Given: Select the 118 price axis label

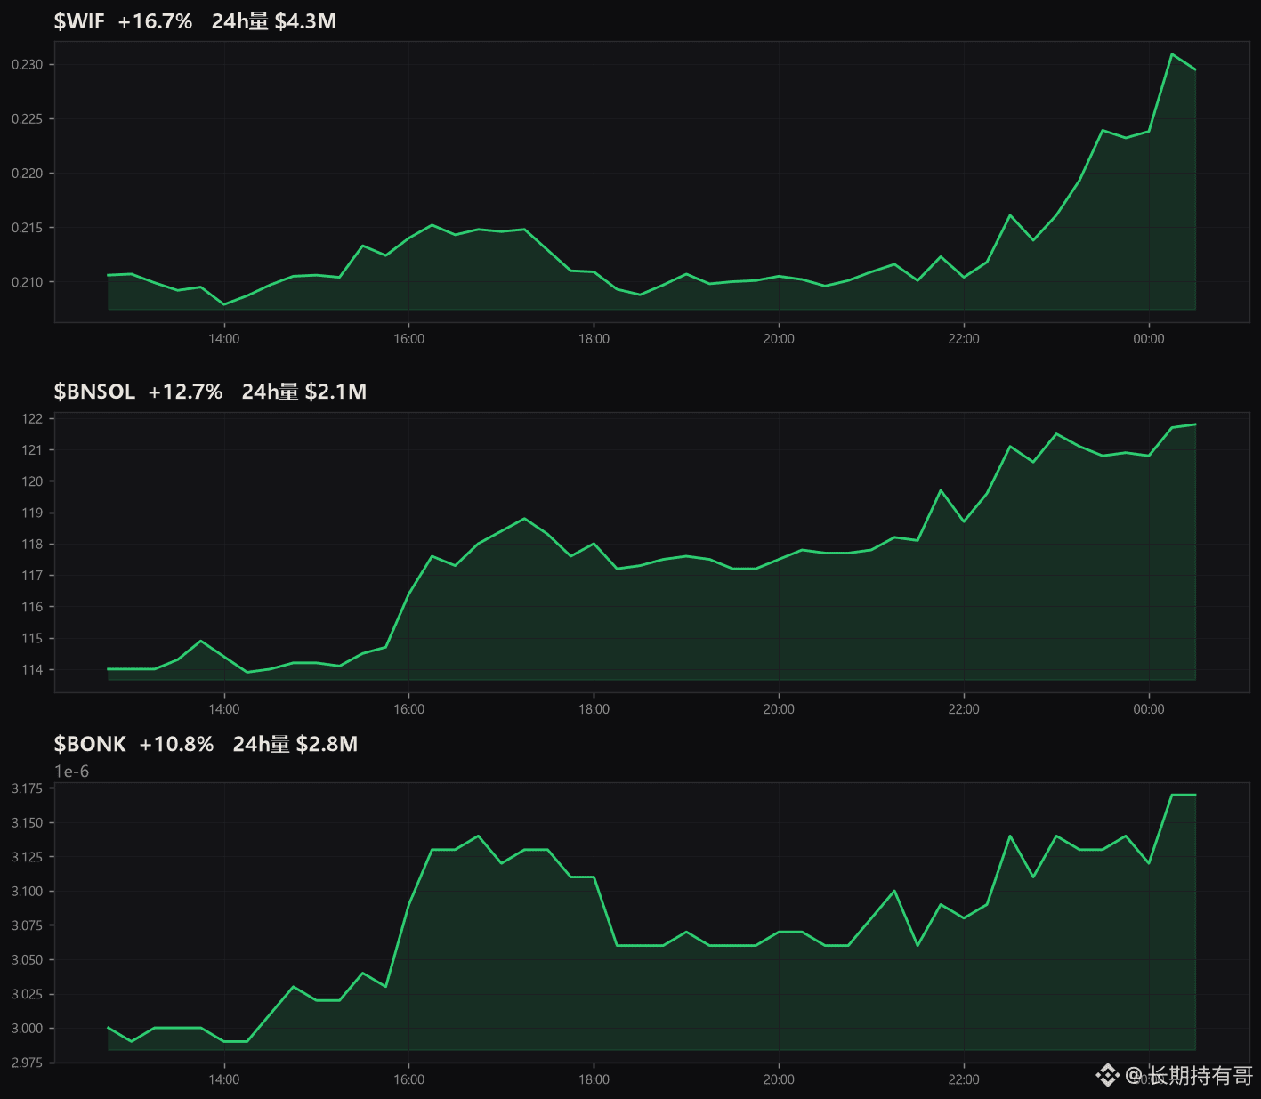Looking at the screenshot, I should [x=32, y=545].
